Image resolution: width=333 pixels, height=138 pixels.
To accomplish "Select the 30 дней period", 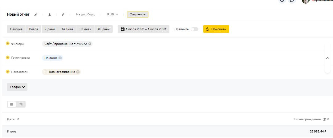I will 85,29.
